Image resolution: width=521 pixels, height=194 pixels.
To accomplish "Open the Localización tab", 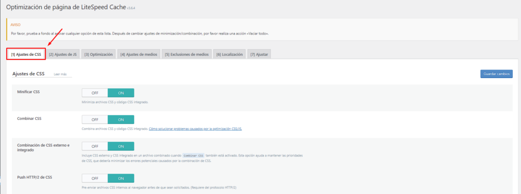I will click(x=229, y=54).
